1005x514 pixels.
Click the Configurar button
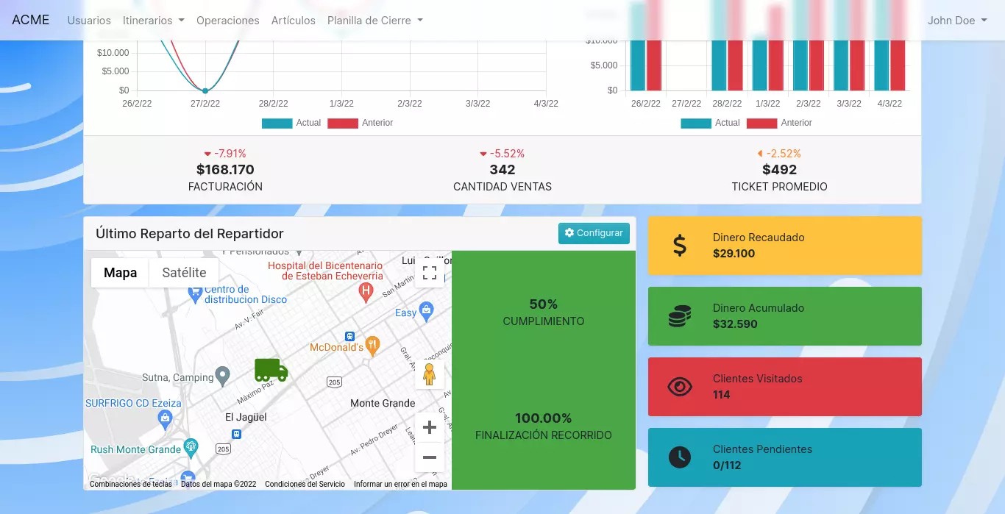coord(594,233)
